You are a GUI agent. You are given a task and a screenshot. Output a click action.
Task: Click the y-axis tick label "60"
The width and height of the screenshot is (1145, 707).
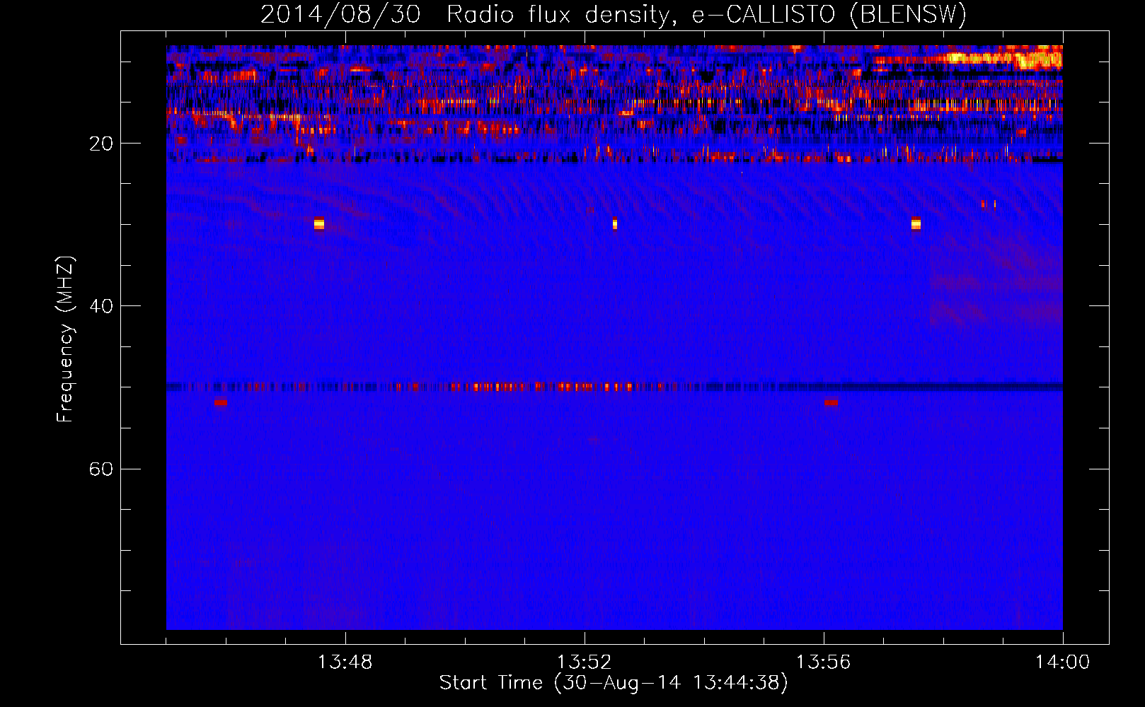[101, 469]
